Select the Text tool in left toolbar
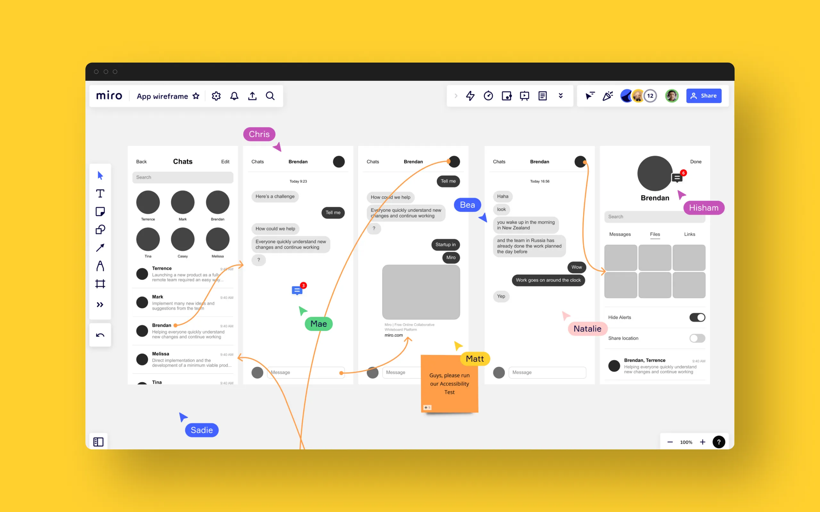820x512 pixels. click(x=100, y=194)
